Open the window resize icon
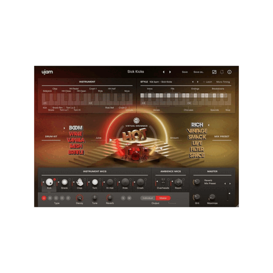Viewport: 273px width, 273px height. 214,72
